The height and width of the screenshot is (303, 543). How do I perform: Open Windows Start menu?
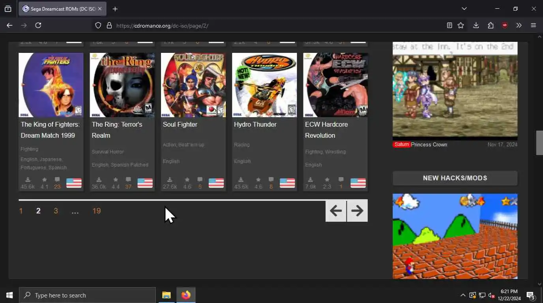click(x=9, y=295)
